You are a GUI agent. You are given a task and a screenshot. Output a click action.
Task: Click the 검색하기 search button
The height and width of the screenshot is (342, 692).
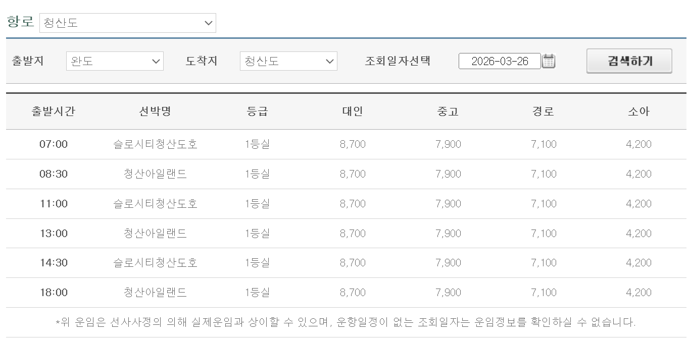click(x=629, y=61)
